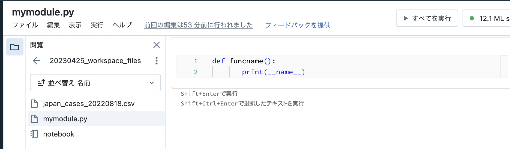The height and width of the screenshot is (149, 510).
Task: Open the 実行 menu
Action: [97, 25]
